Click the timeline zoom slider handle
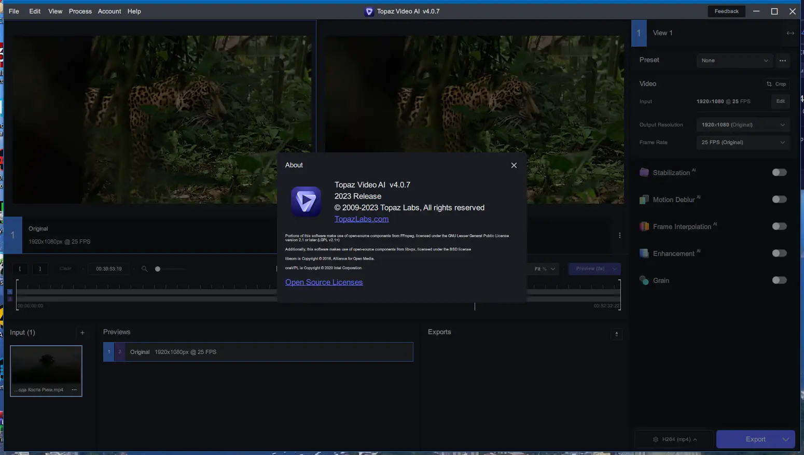This screenshot has width=804, height=455. 158,269
